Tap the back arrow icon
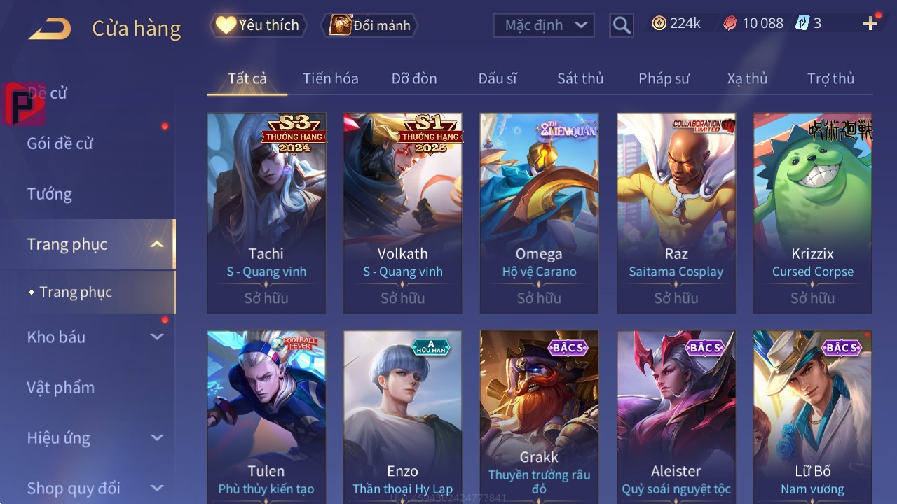Image resolution: width=897 pixels, height=504 pixels. pos(50,29)
